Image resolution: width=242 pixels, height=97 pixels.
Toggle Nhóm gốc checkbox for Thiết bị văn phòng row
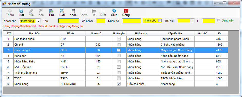119,73
